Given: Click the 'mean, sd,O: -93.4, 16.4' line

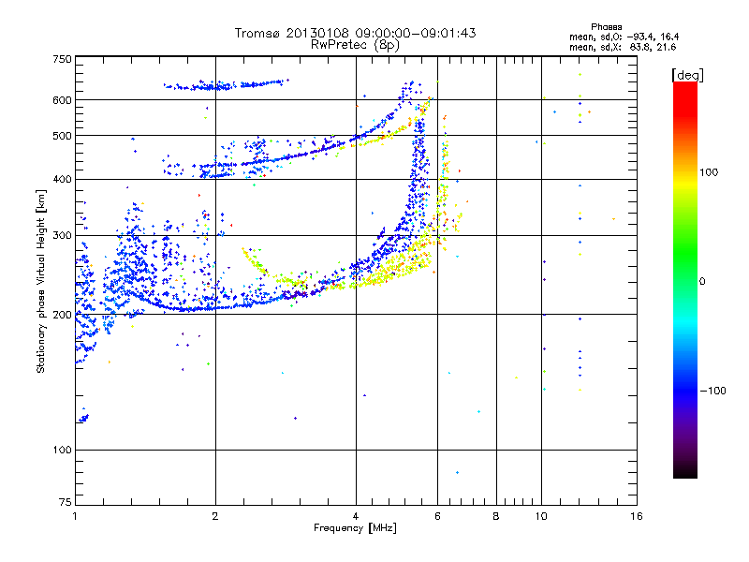Looking at the screenshot, I should (x=624, y=37).
